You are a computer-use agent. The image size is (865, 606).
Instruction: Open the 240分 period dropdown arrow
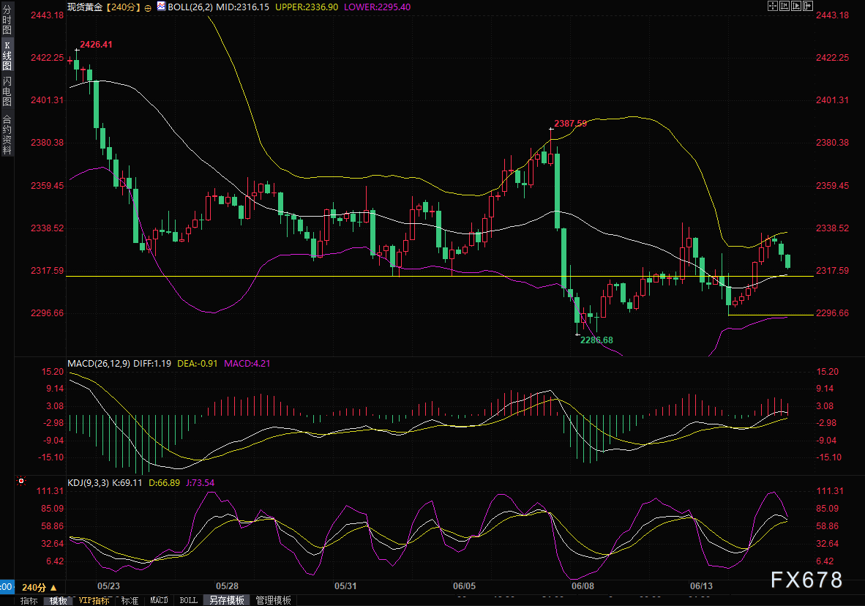[x=53, y=588]
